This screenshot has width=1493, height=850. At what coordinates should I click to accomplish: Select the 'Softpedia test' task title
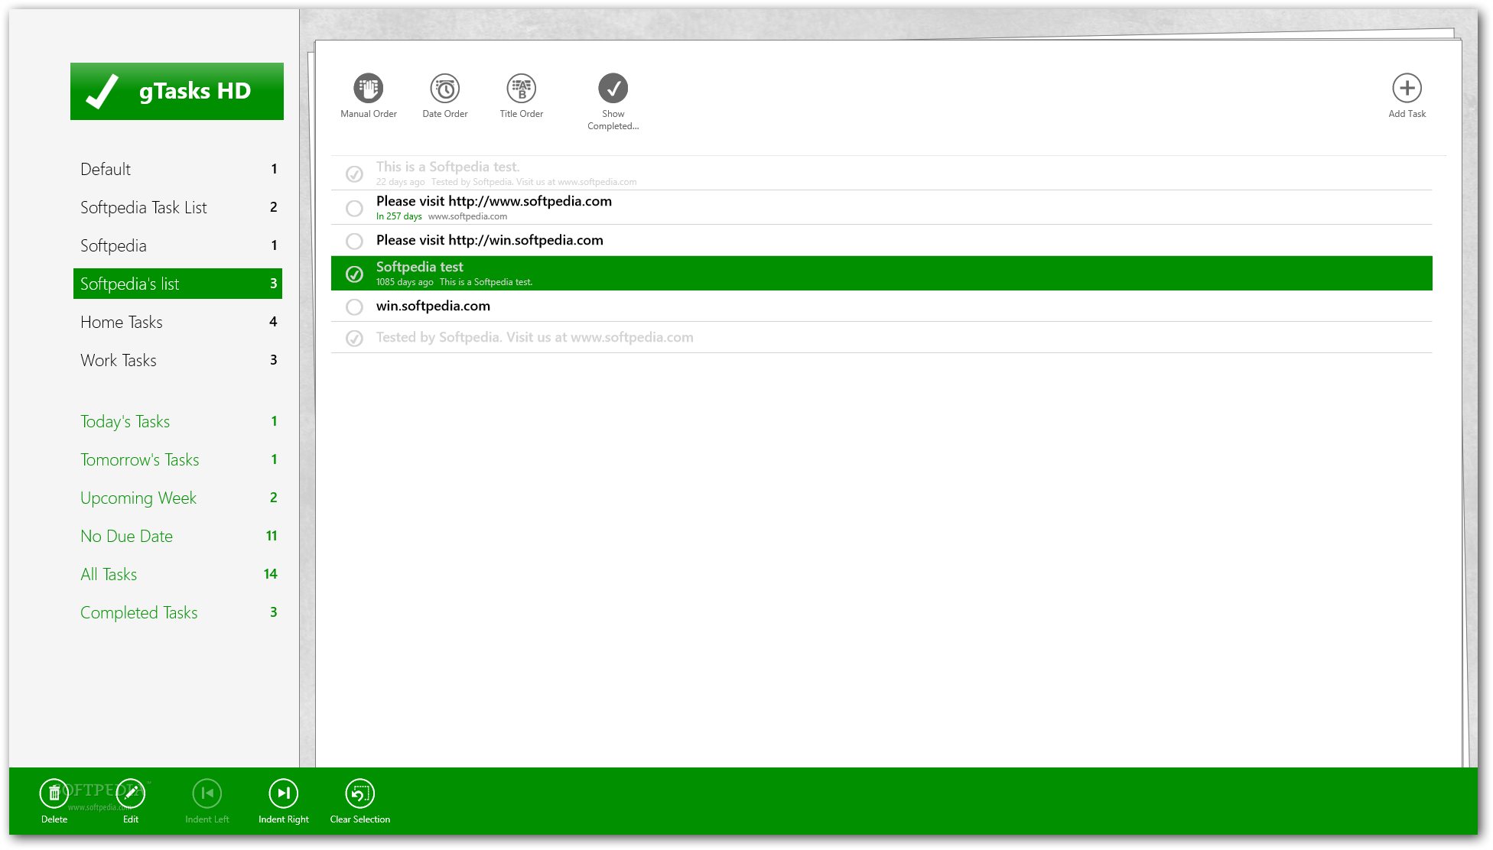pyautogui.click(x=419, y=267)
